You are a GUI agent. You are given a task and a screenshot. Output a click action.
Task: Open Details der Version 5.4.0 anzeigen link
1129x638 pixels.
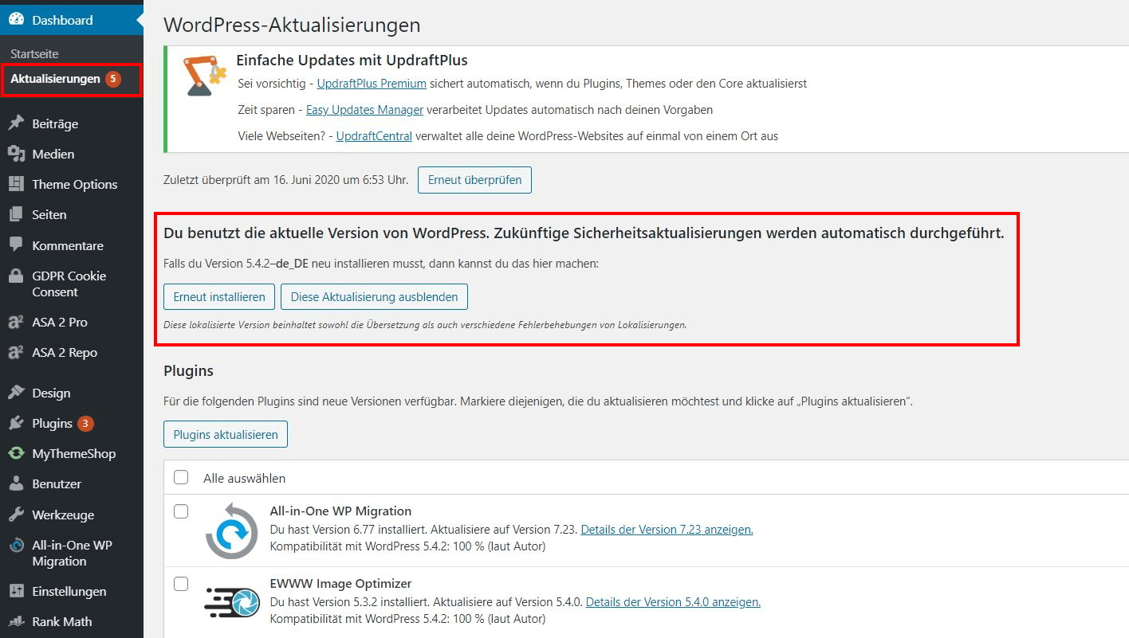tap(673, 602)
